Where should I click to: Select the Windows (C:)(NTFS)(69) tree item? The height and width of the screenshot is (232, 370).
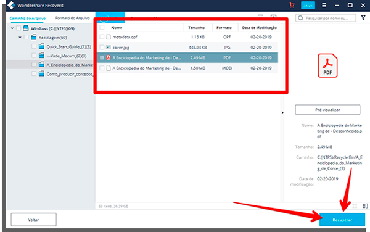click(x=52, y=28)
